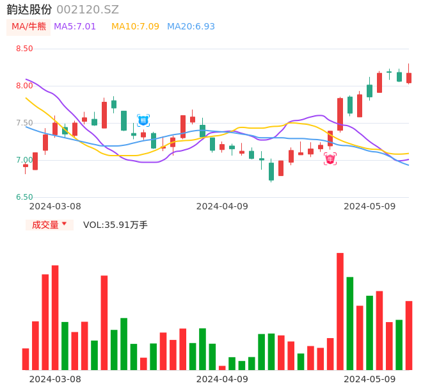Click the MA20:6.93 legend label
This screenshot has height=388, width=439.
click(x=191, y=27)
